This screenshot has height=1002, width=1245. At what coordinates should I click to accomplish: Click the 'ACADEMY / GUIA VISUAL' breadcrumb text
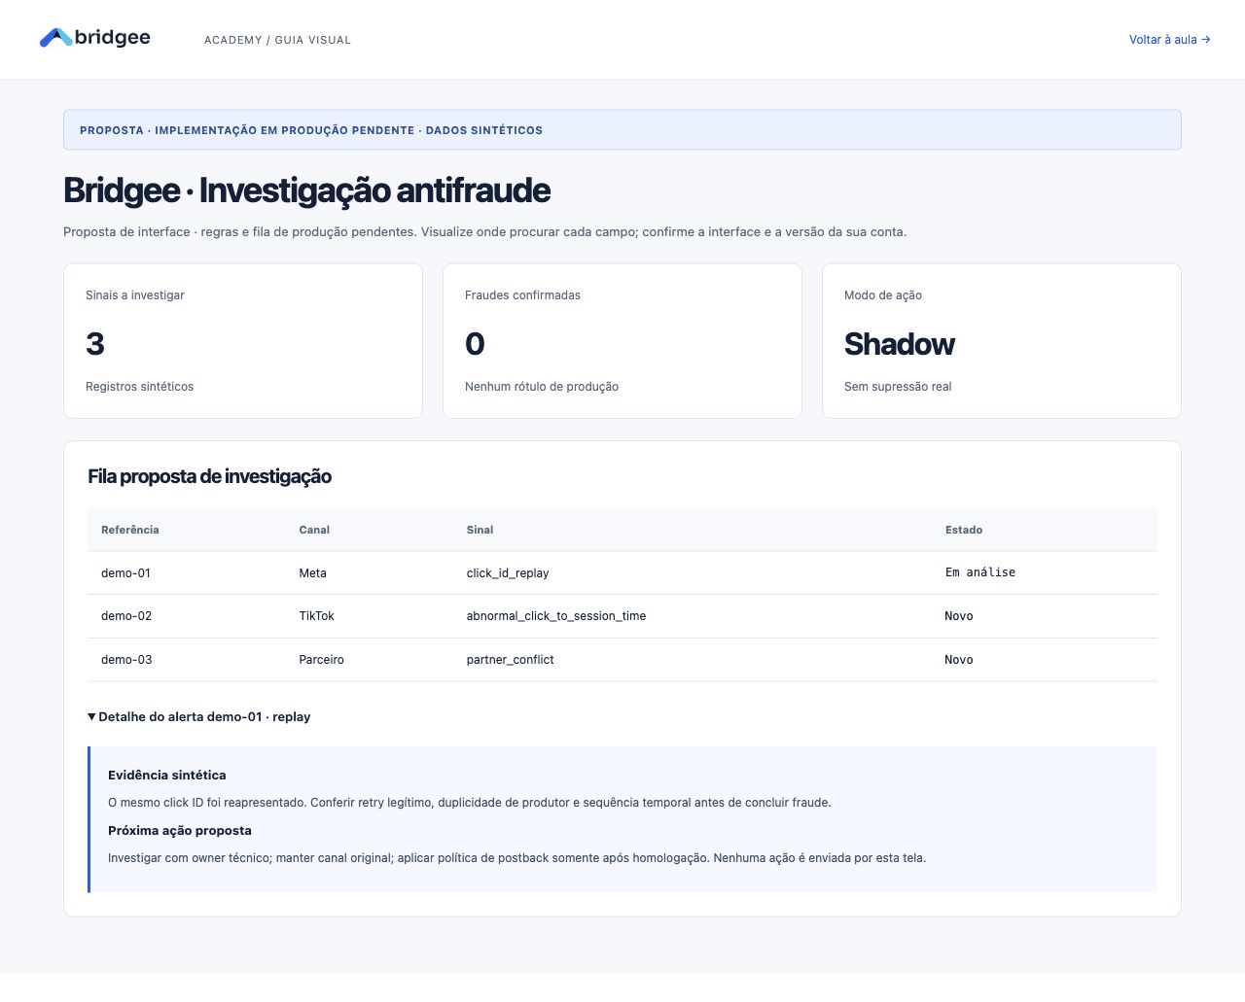click(277, 40)
